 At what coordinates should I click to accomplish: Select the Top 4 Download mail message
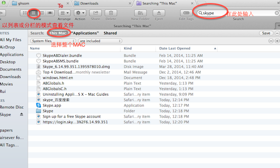(x=76, y=72)
